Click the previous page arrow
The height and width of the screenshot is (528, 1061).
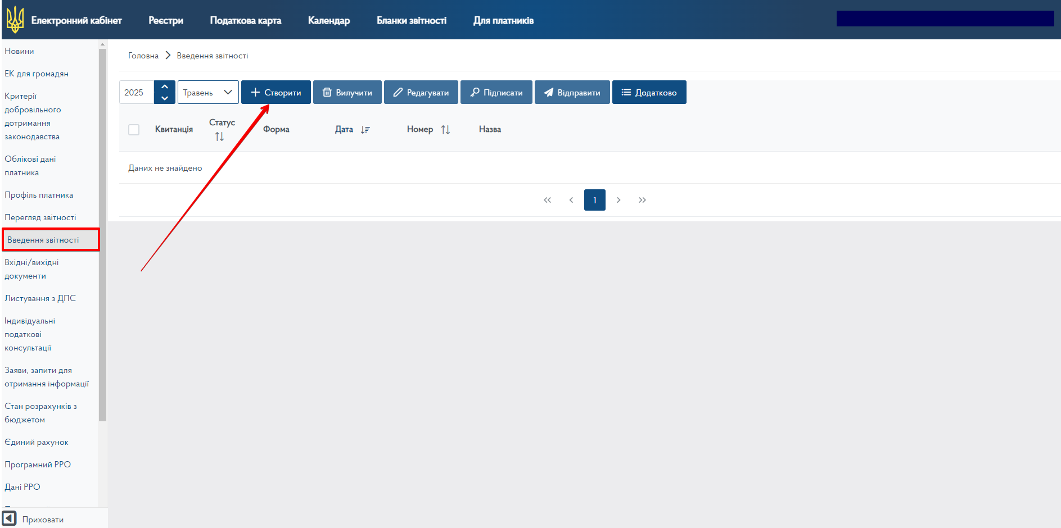pos(571,200)
